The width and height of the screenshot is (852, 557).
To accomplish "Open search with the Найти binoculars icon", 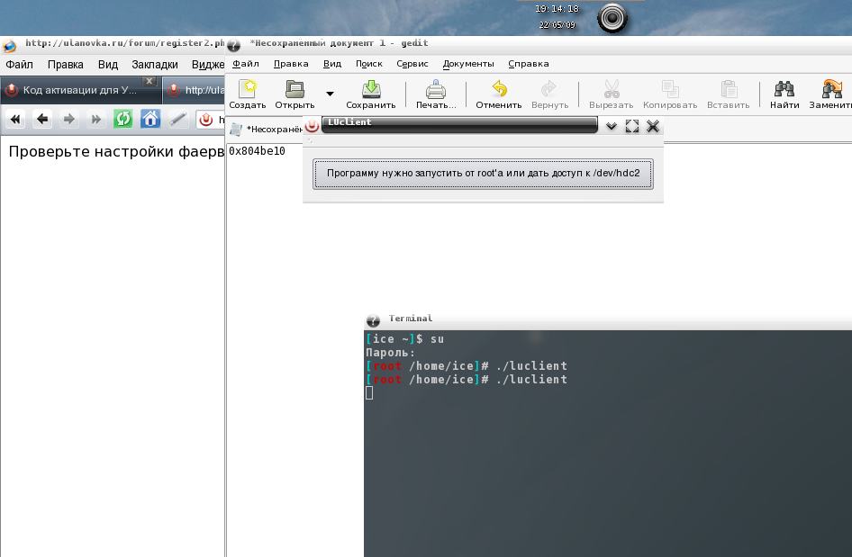I will tap(784, 89).
